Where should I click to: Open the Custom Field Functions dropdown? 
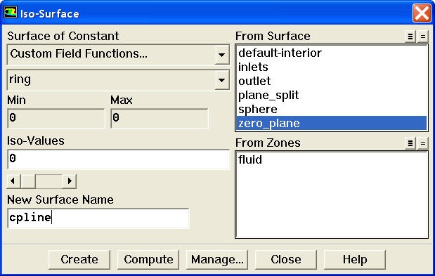pos(221,55)
